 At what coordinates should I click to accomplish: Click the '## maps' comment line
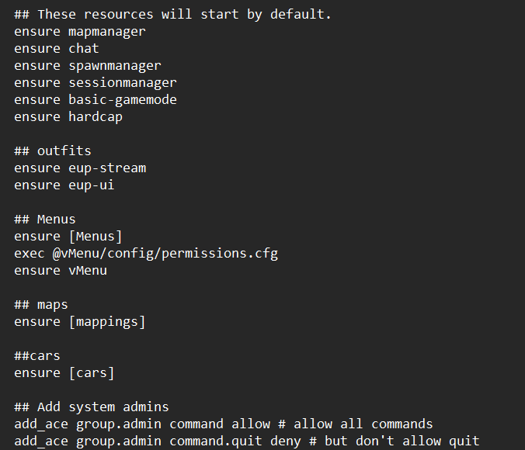pos(41,305)
